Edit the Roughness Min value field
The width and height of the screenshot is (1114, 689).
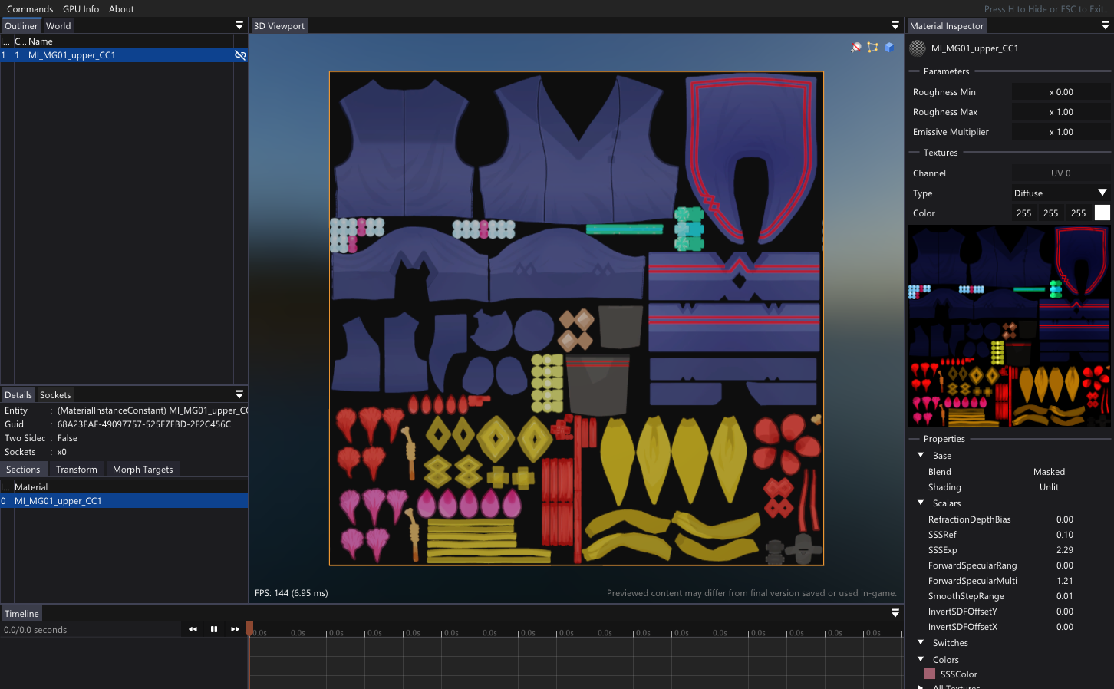click(x=1061, y=92)
